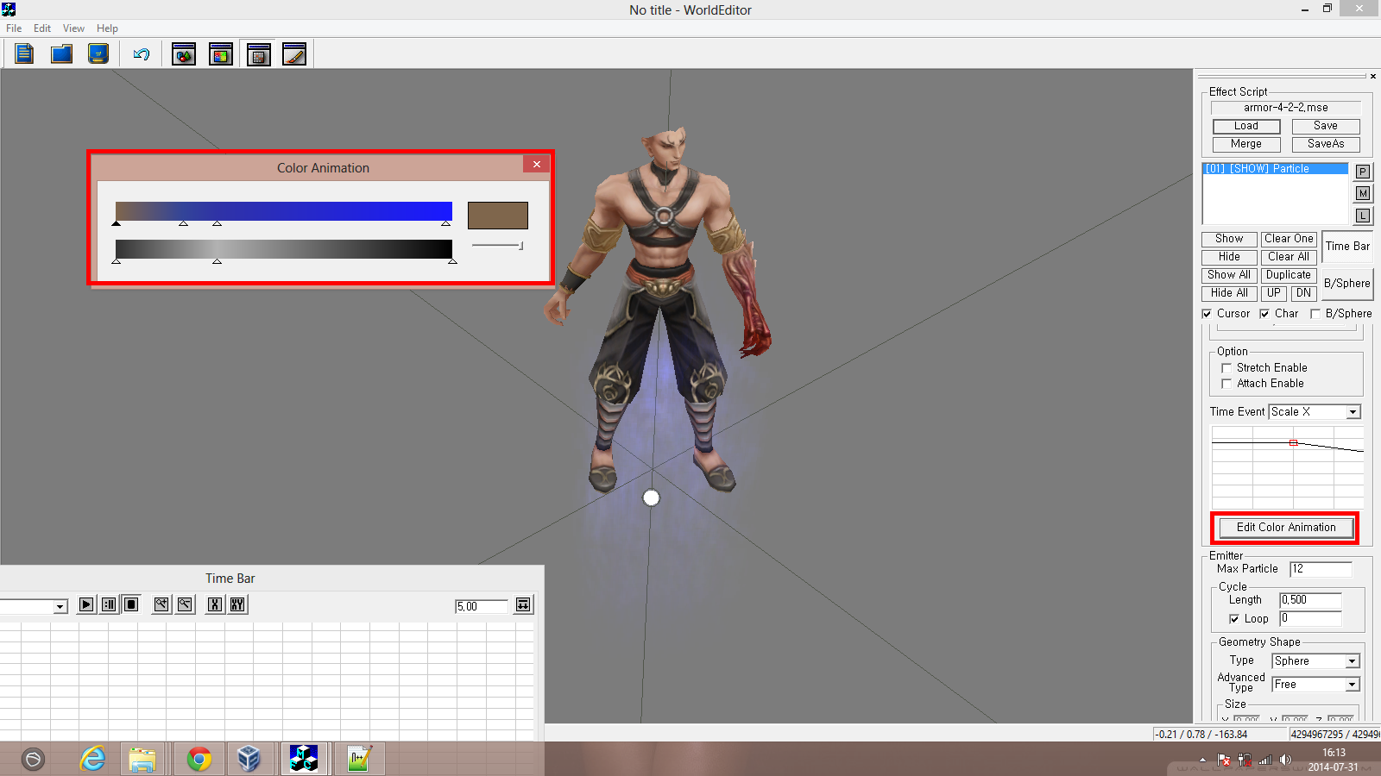Open the Geometry Shape Type dropdown
The height and width of the screenshot is (776, 1381).
[x=1353, y=661]
